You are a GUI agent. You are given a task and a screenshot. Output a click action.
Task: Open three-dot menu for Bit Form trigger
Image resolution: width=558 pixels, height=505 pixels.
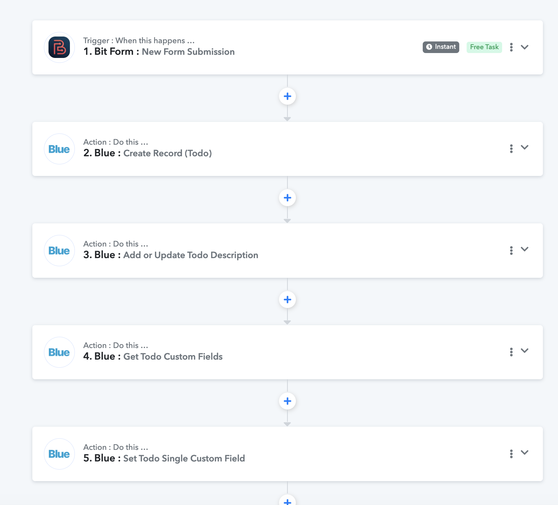point(511,47)
